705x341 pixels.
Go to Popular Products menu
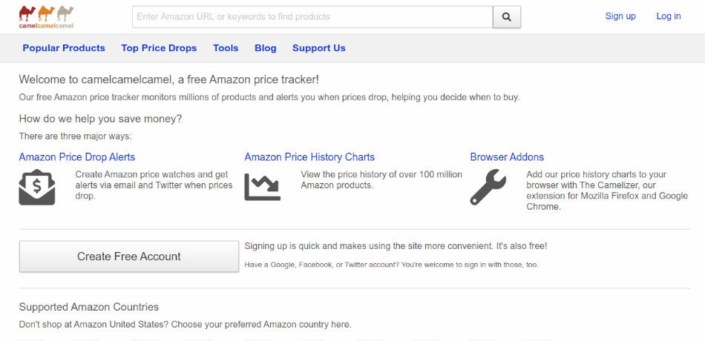click(64, 48)
